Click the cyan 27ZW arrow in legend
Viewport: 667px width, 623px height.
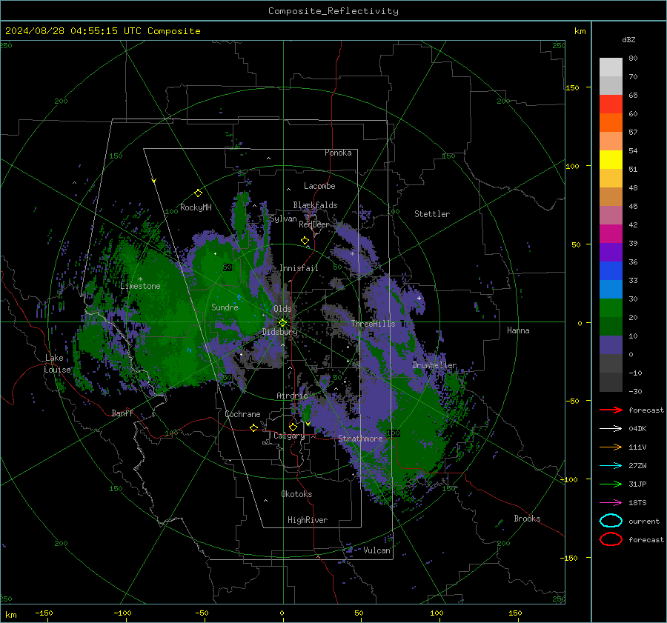pos(611,466)
